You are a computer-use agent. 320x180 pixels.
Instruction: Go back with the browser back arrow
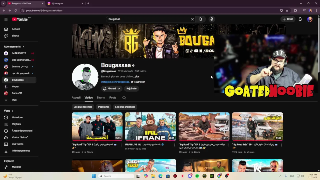(x=3, y=10)
